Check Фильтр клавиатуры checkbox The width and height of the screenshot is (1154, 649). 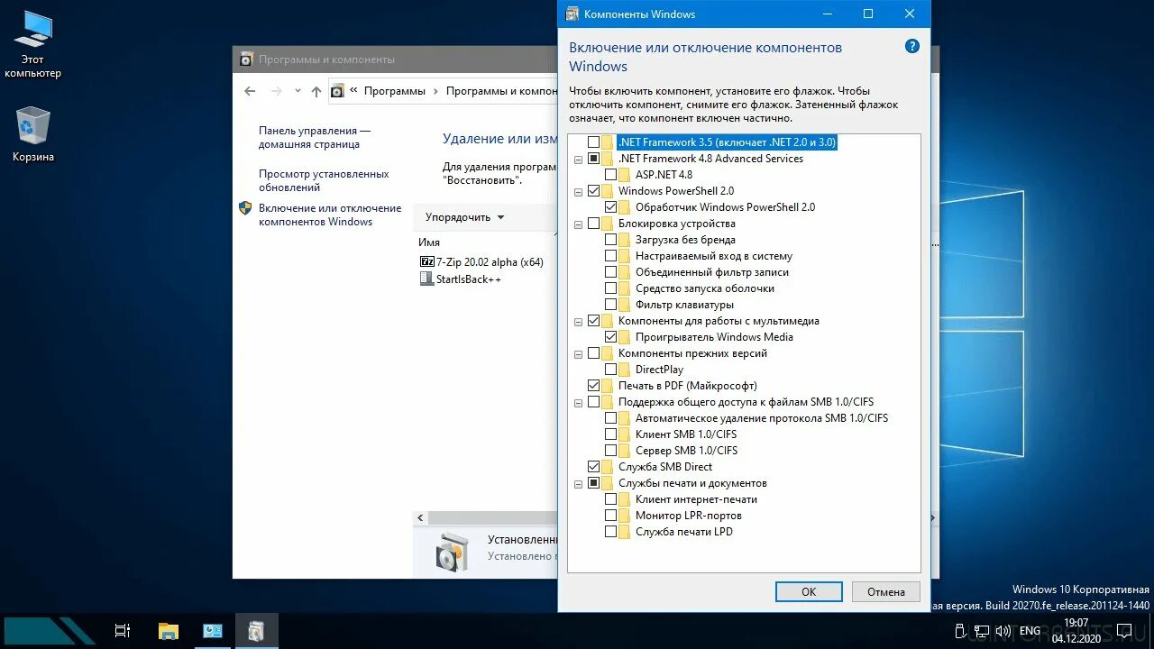tap(610, 305)
